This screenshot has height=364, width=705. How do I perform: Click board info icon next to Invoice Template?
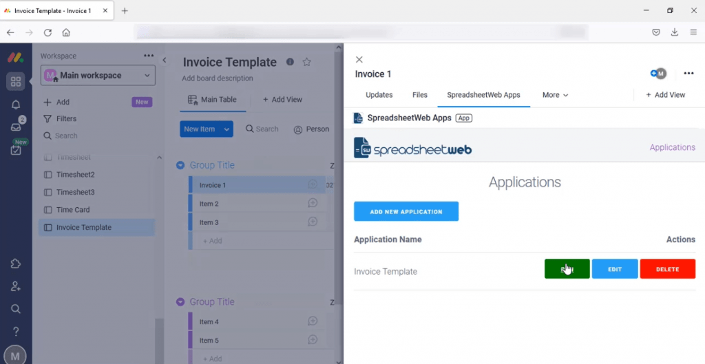290,62
